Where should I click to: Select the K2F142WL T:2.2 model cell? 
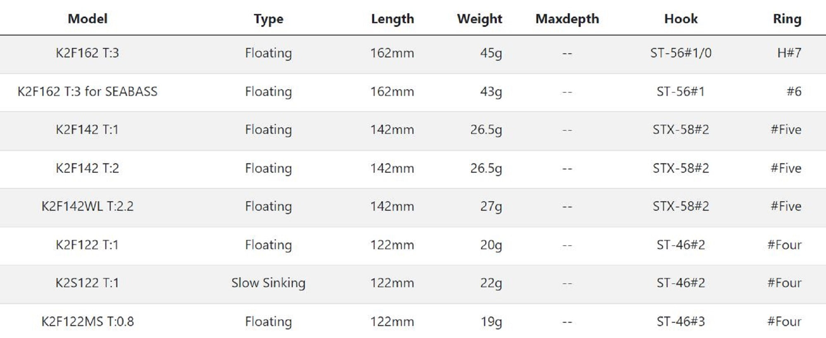pyautogui.click(x=88, y=206)
